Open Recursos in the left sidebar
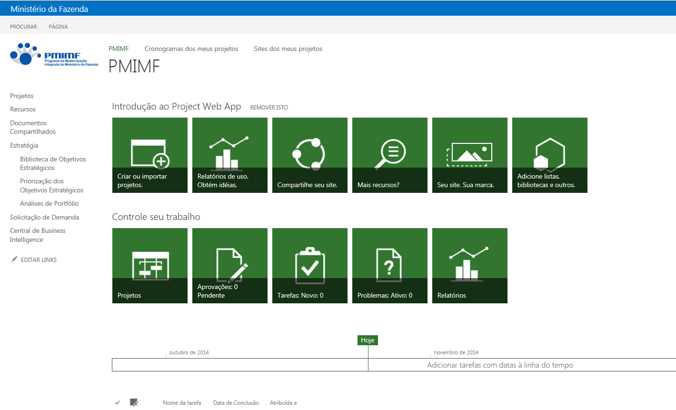 pyautogui.click(x=23, y=109)
